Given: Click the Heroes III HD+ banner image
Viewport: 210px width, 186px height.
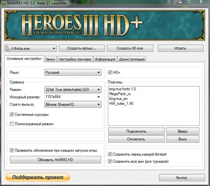Looking at the screenshot, I should (x=105, y=25).
